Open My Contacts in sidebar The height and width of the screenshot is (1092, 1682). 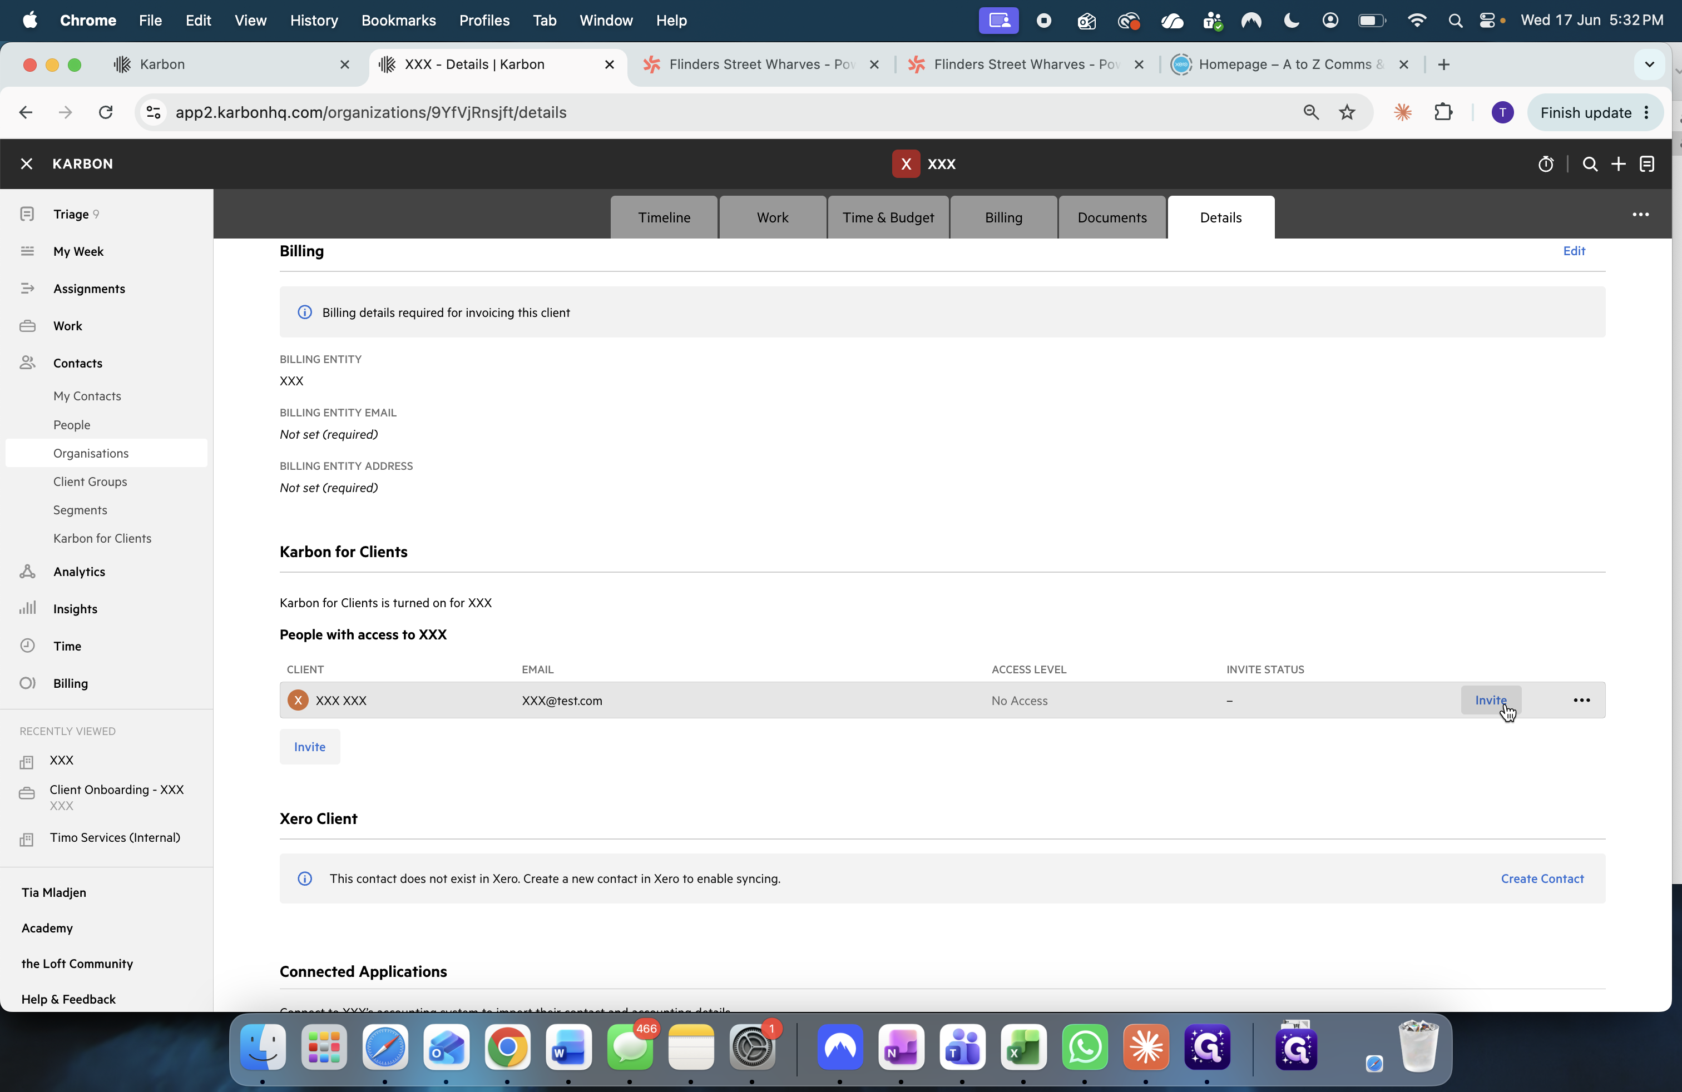[88, 396]
